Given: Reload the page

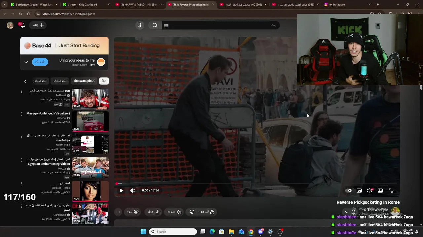Looking at the screenshot, I should tap(20, 14).
